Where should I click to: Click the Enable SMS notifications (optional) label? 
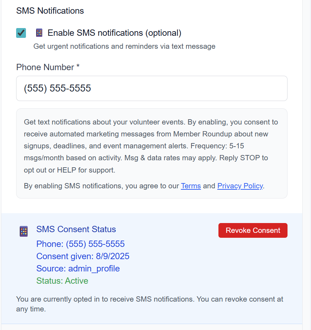[x=114, y=33]
